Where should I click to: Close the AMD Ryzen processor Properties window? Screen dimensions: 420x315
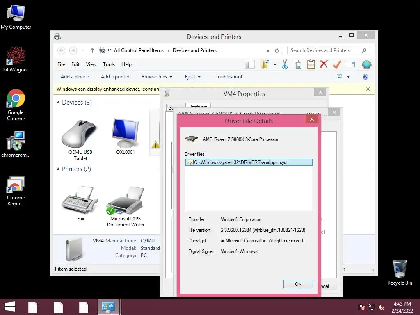pos(334,112)
